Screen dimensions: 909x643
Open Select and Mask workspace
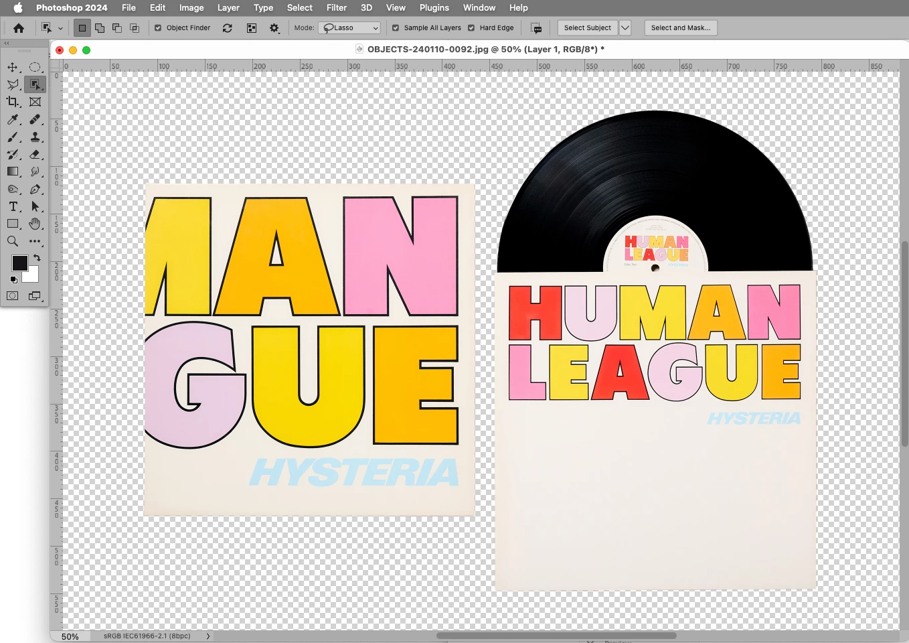681,28
